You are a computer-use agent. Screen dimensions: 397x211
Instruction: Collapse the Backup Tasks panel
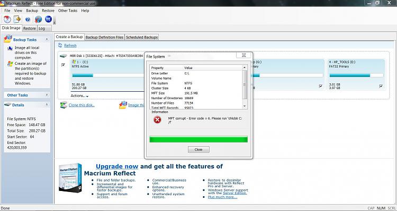(47, 40)
